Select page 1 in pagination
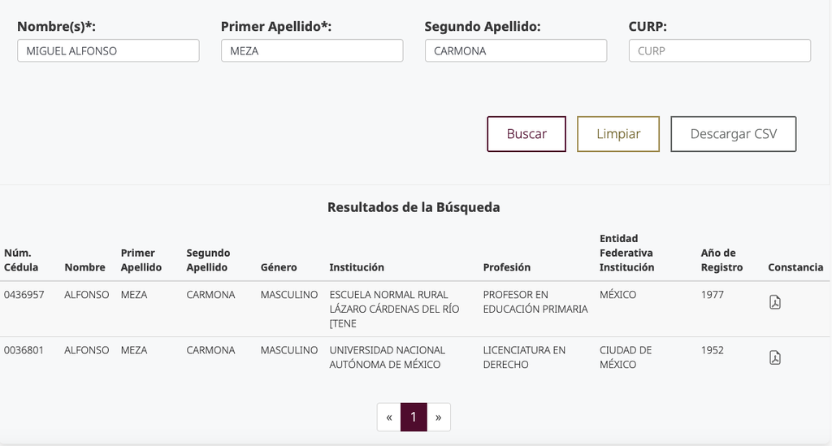Screen dimensions: 832x446 (414, 418)
